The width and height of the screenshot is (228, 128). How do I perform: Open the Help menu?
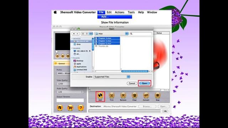click(141, 12)
